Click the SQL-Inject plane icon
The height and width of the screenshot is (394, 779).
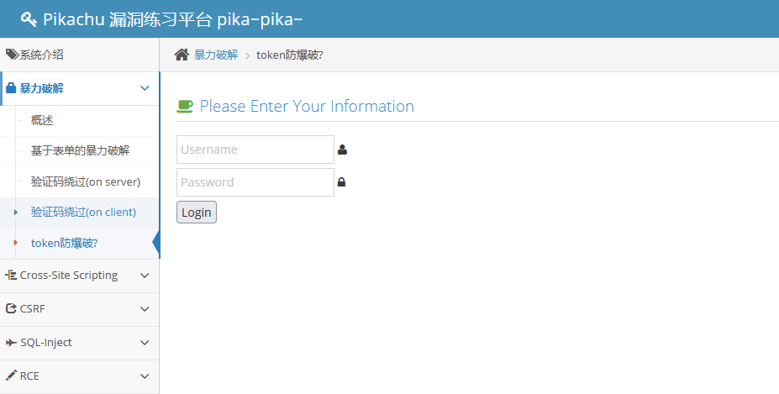[x=11, y=342]
